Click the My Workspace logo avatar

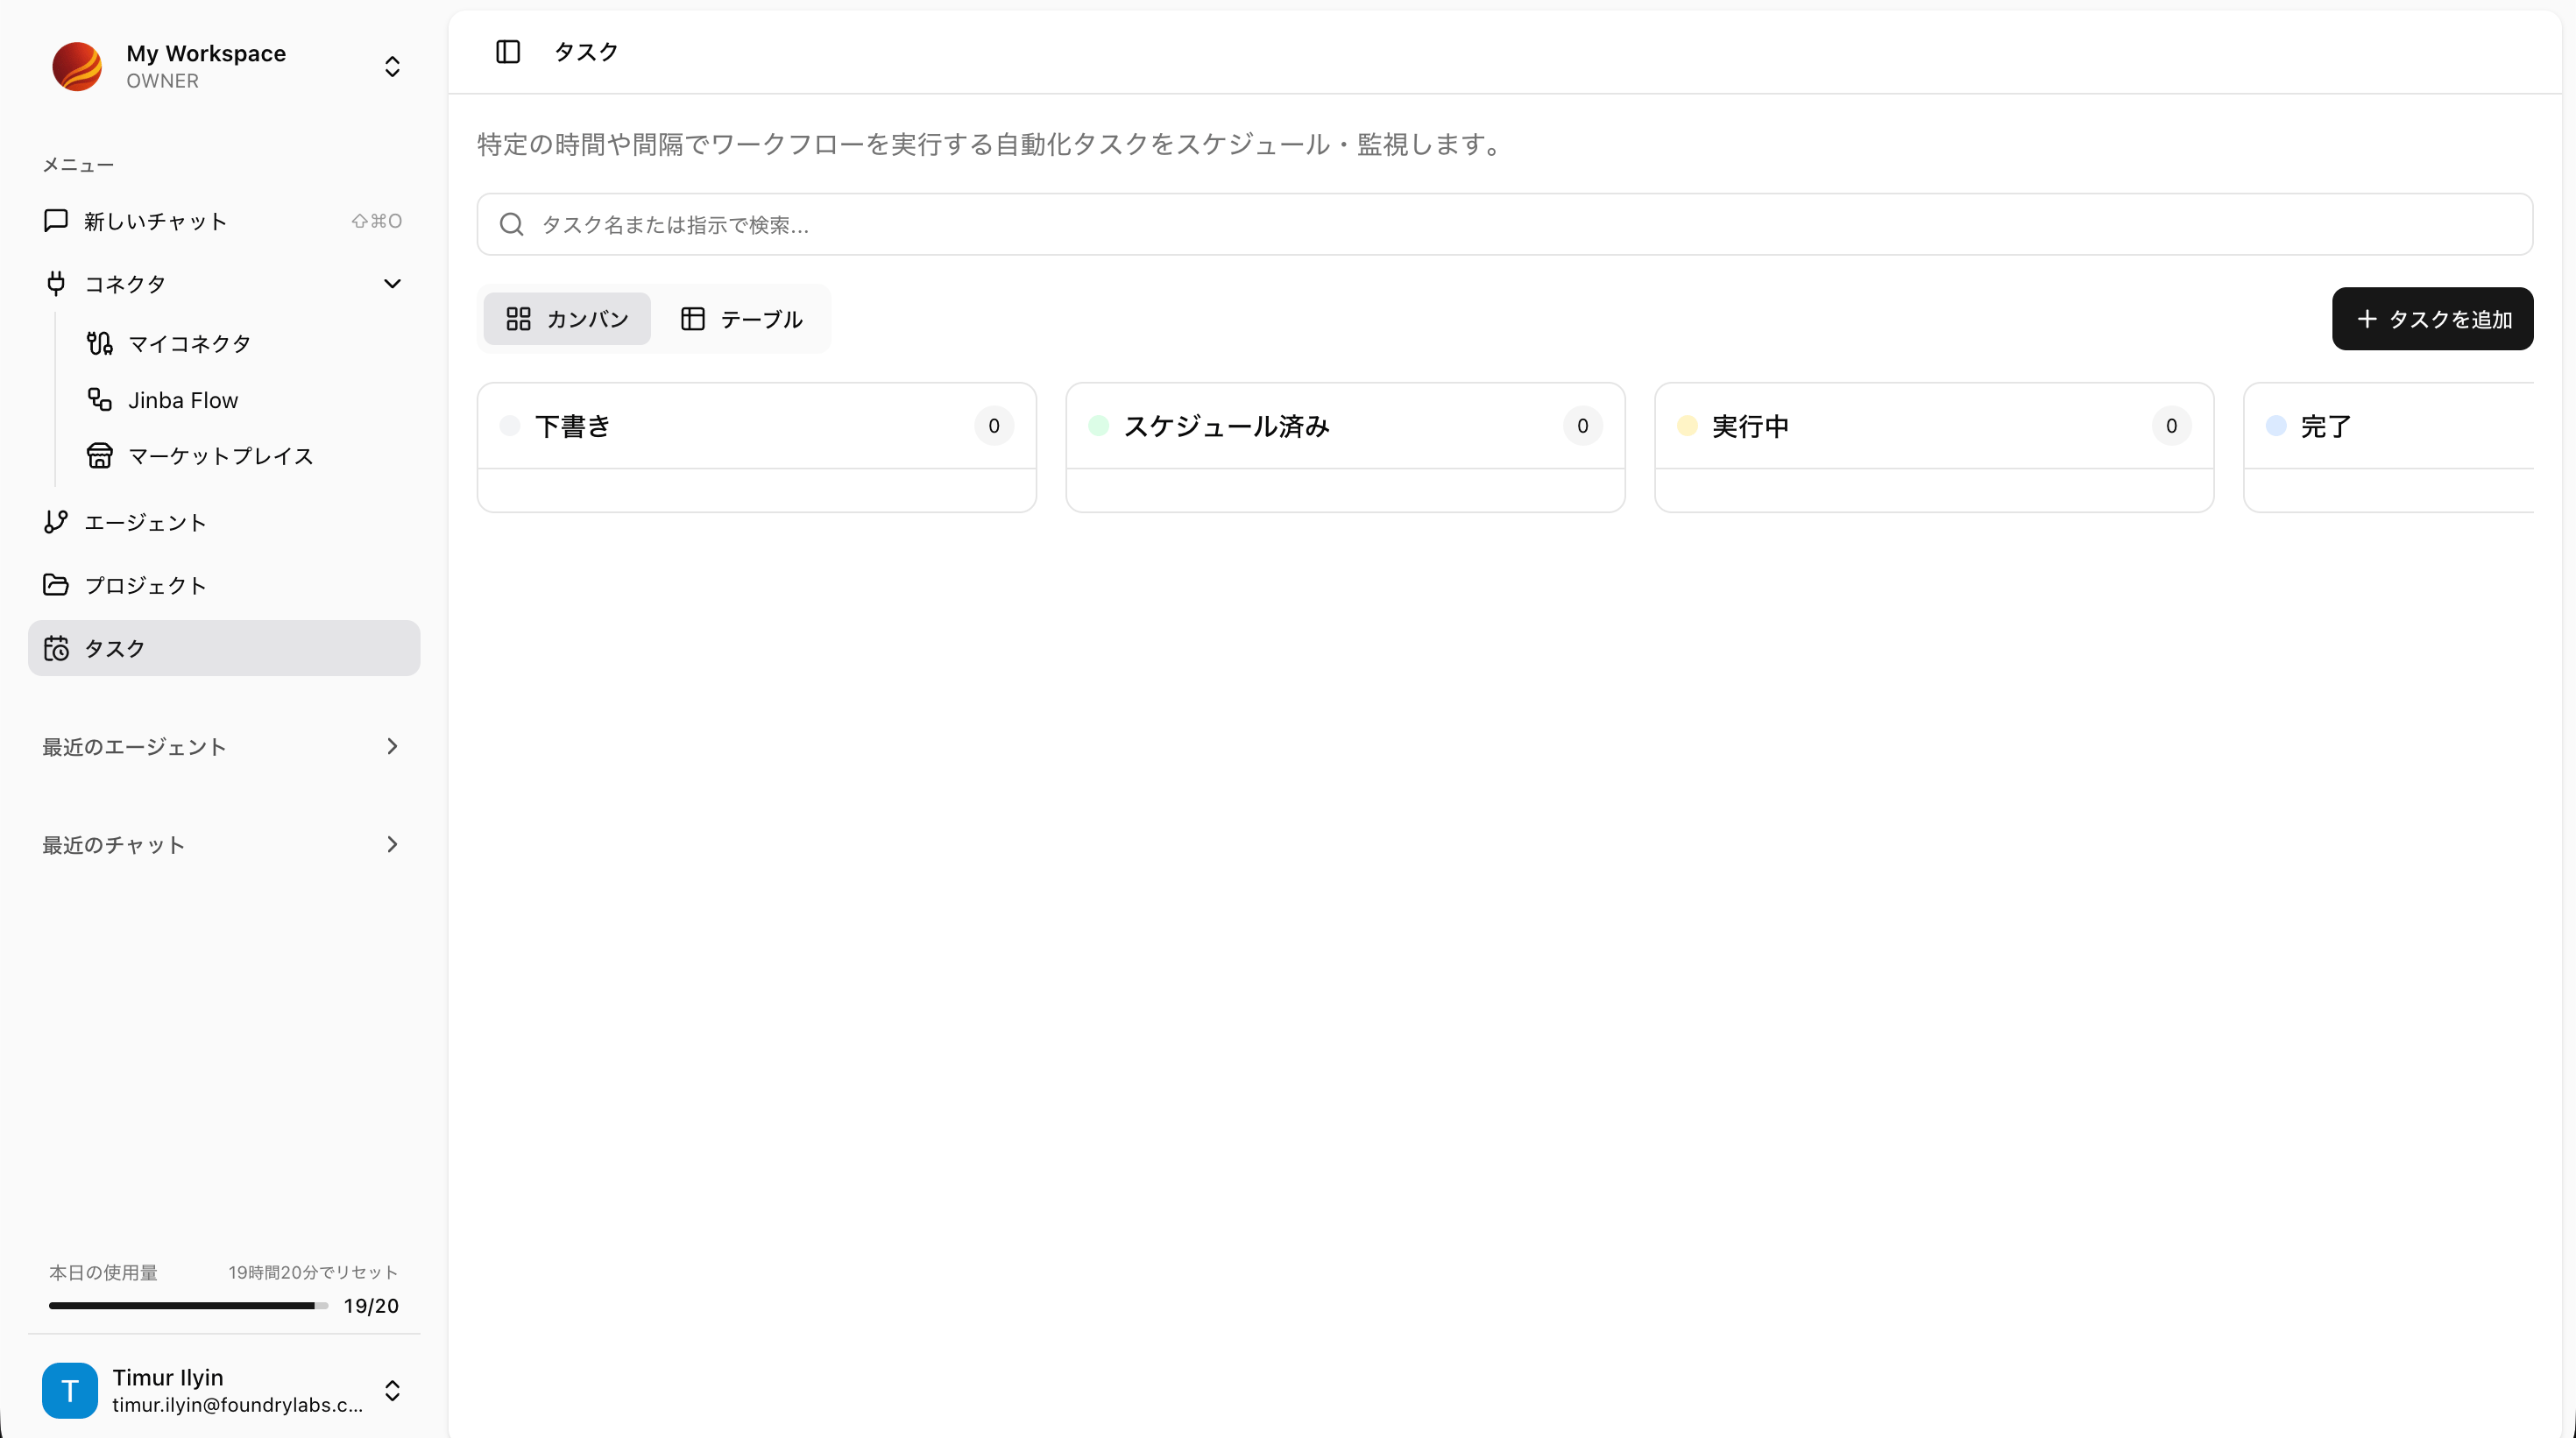click(77, 66)
